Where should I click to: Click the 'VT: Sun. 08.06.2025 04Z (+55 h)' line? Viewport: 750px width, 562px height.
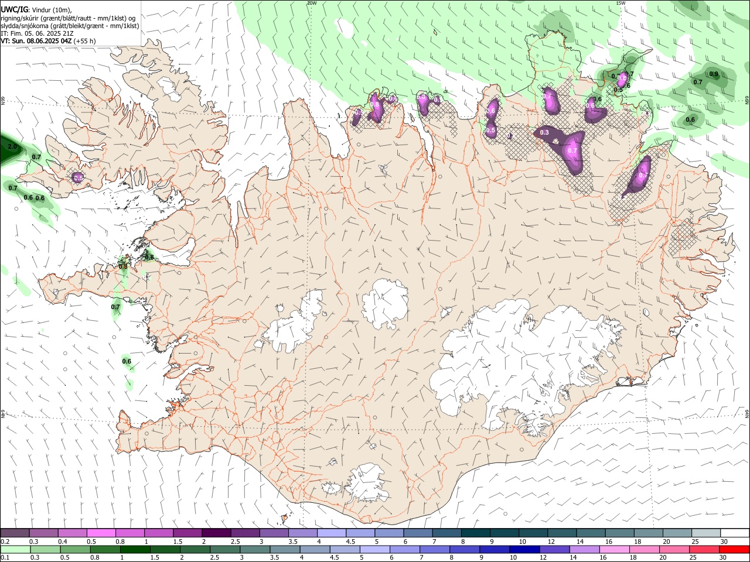48,41
